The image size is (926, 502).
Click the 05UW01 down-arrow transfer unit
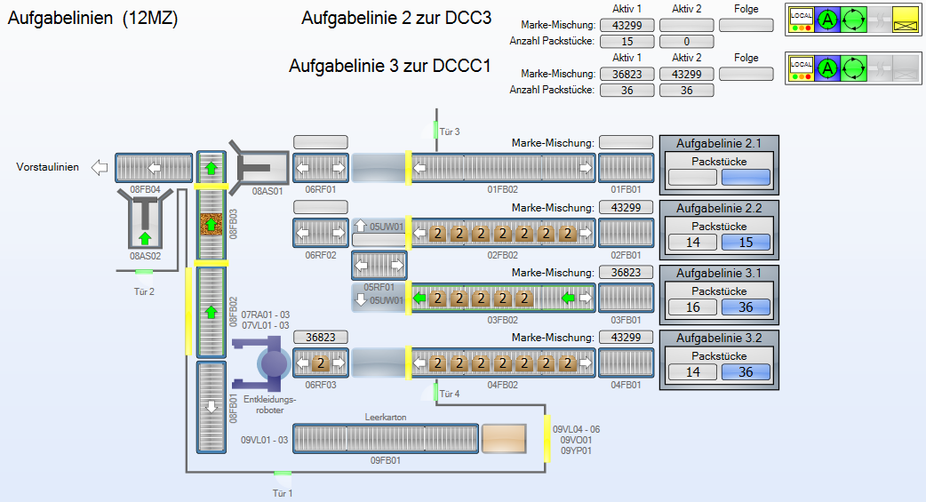pos(379,299)
